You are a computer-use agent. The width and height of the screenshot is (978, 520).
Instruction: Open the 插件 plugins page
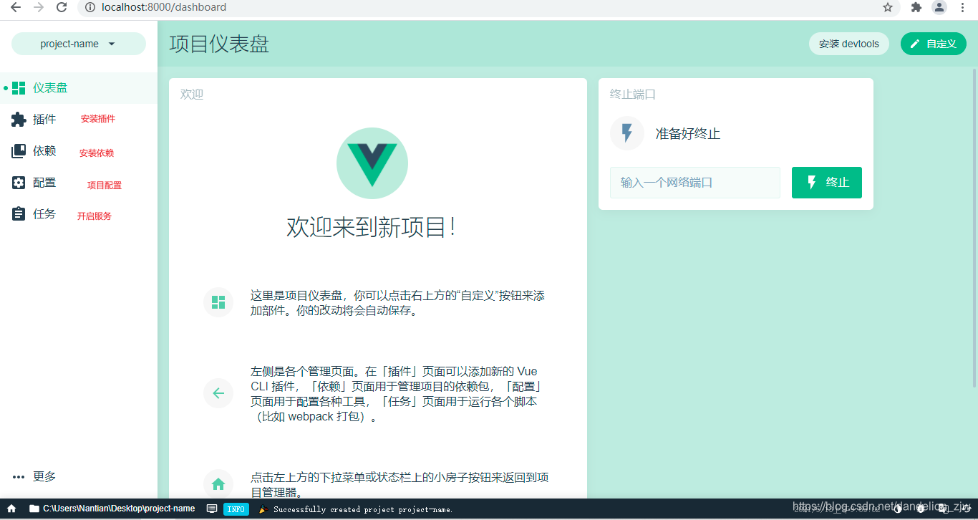coord(79,120)
